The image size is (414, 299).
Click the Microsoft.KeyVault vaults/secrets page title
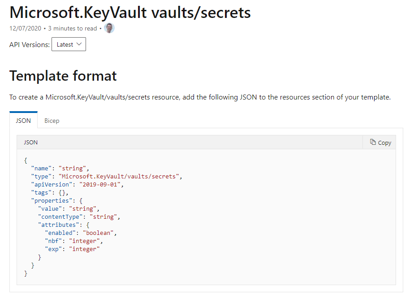coord(130,12)
